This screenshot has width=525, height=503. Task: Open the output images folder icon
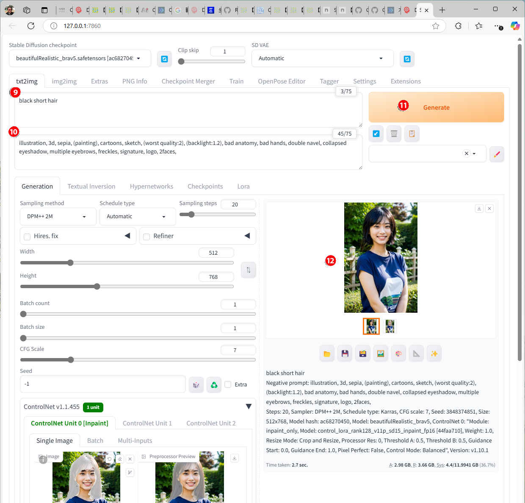click(327, 354)
